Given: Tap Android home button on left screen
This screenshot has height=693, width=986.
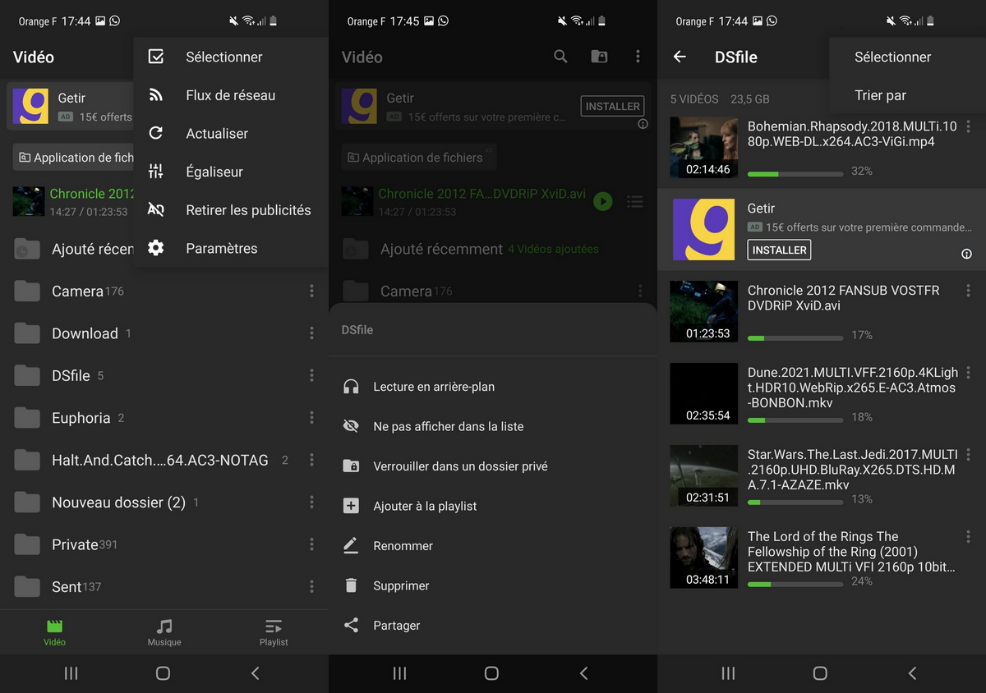Looking at the screenshot, I should tap(163, 673).
